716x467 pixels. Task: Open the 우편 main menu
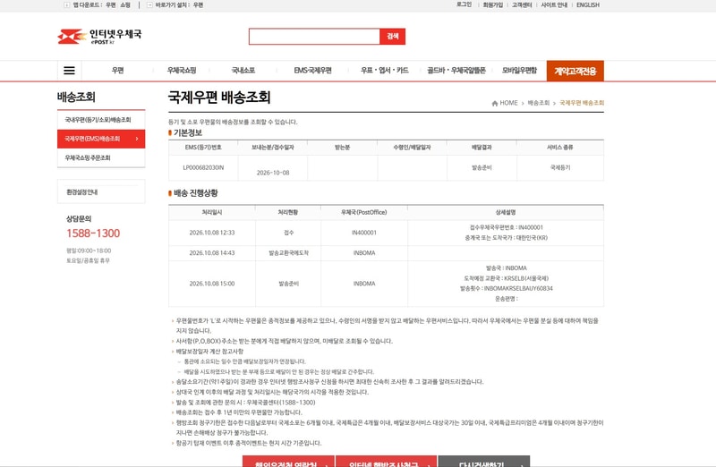click(118, 71)
